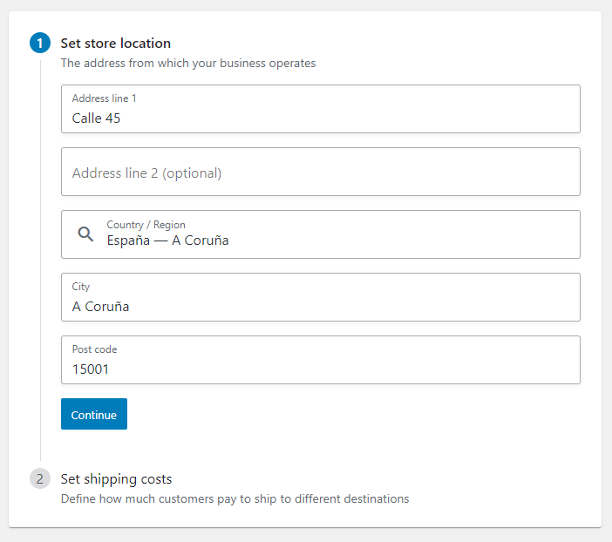
Task: Click the Continue button
Action: [x=94, y=414]
